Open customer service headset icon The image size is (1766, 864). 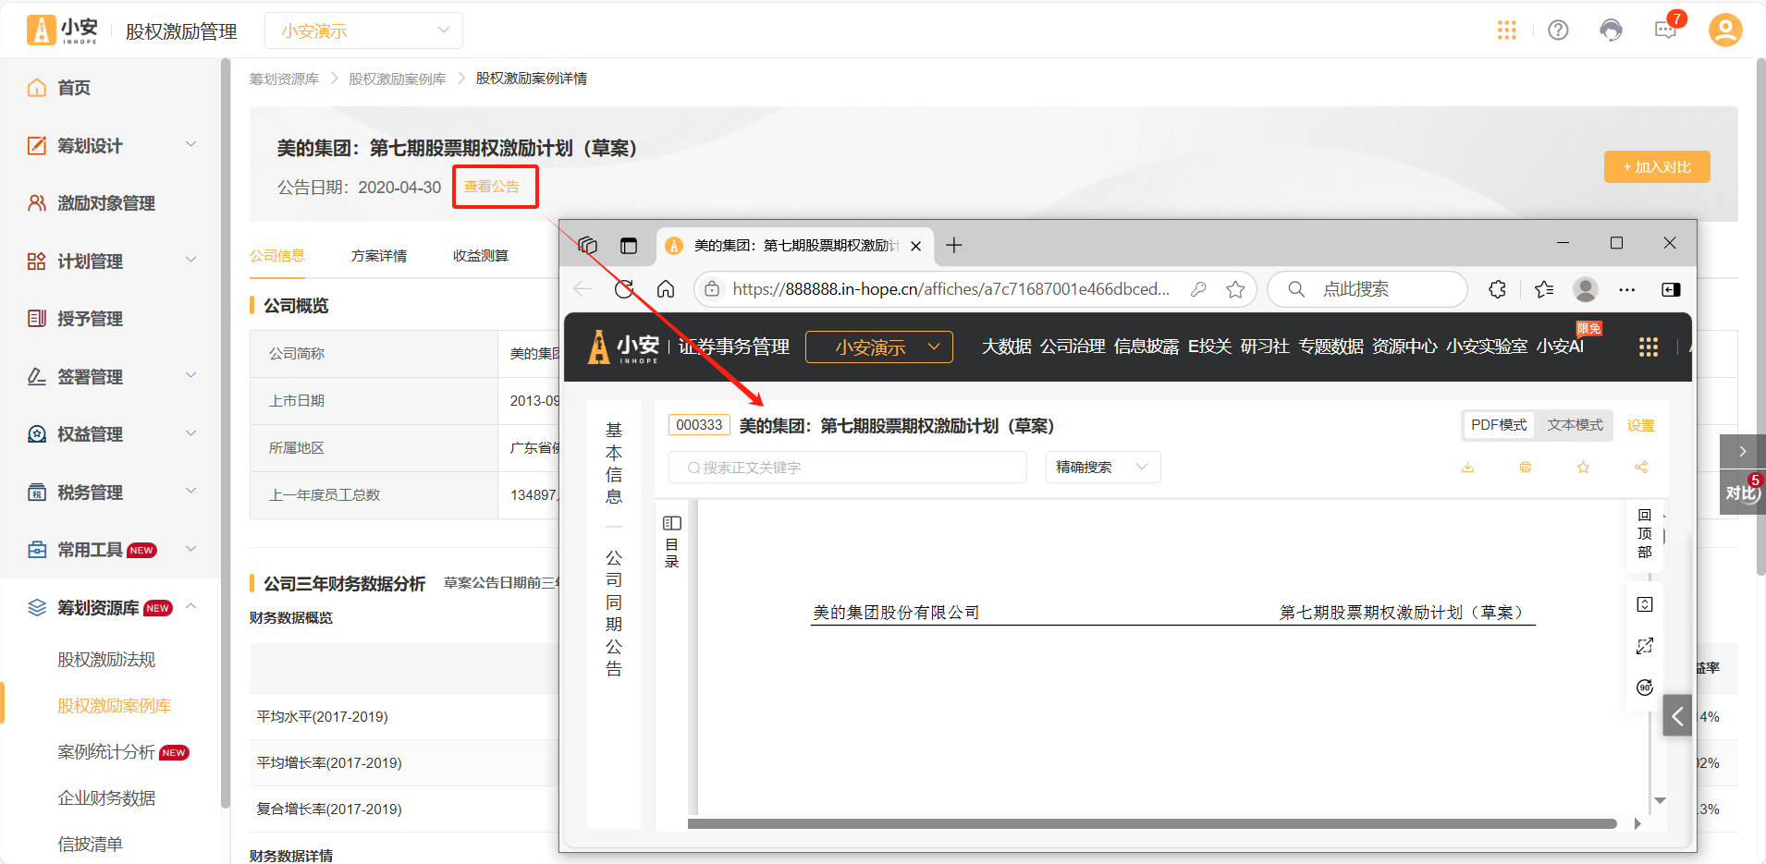pyautogui.click(x=1611, y=30)
